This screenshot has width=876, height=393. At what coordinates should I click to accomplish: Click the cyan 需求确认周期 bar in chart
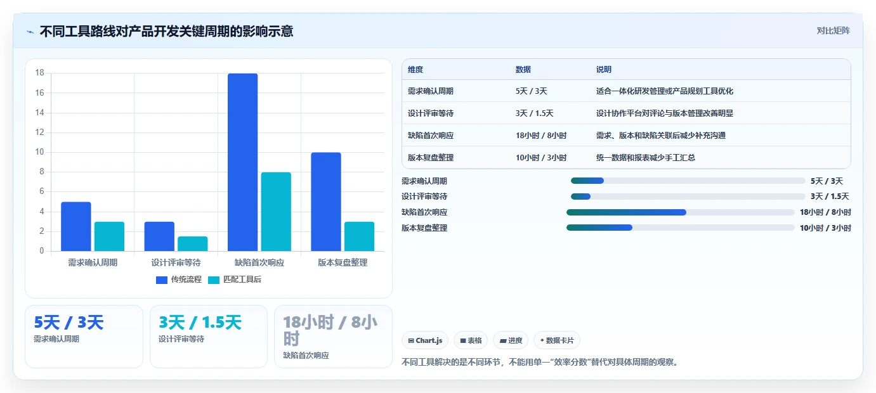[x=109, y=236]
